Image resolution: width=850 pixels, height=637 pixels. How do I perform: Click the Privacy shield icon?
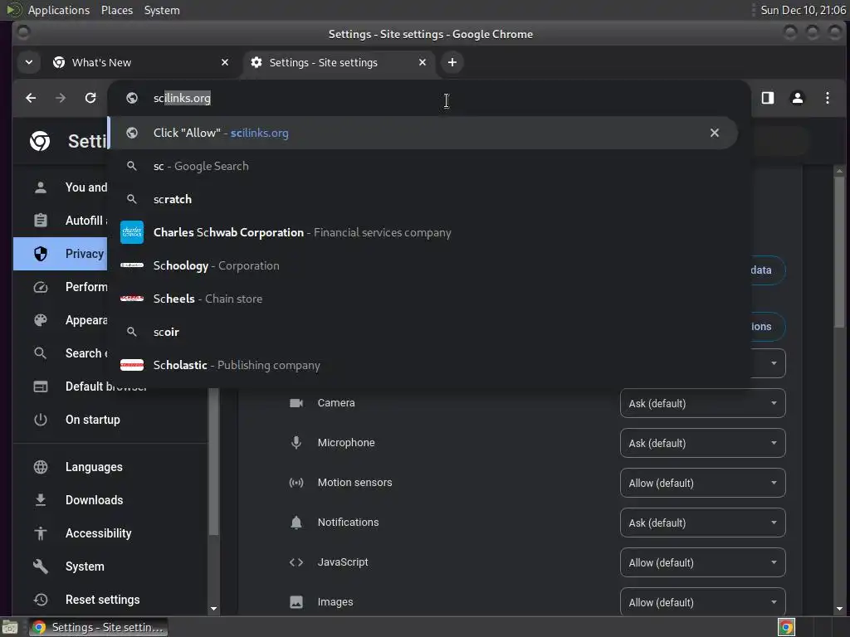[41, 254]
